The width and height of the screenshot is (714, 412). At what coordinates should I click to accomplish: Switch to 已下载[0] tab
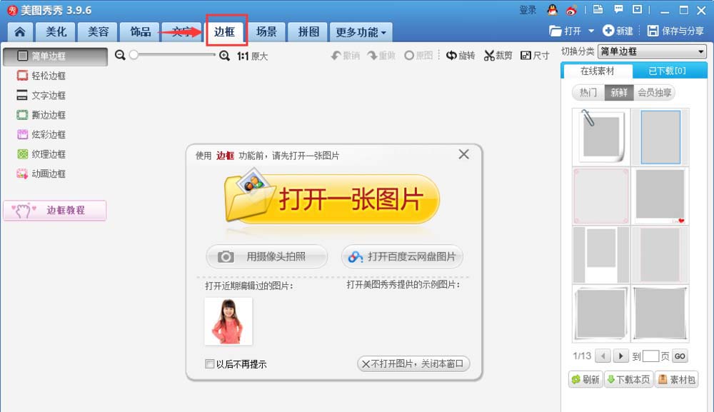(667, 71)
